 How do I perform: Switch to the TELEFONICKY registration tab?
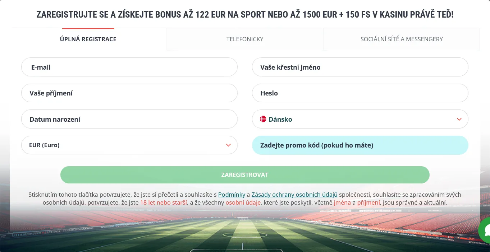245,39
